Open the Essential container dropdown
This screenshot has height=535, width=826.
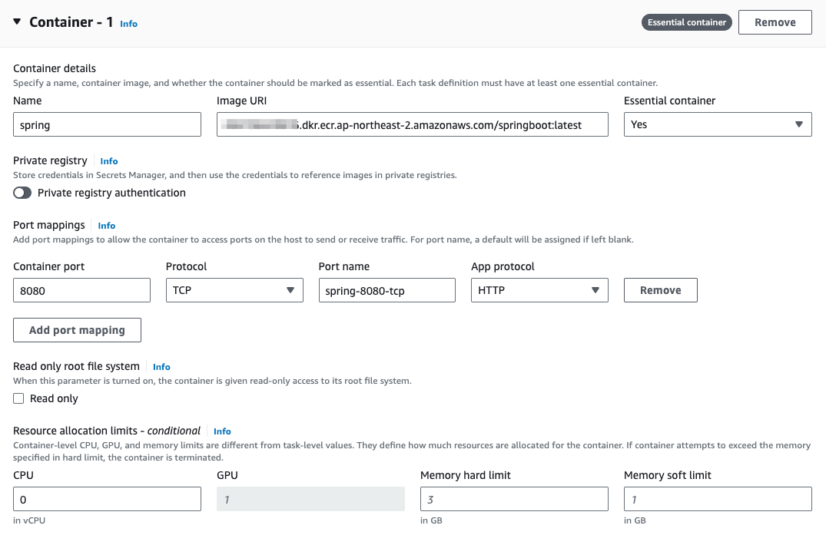pos(717,124)
